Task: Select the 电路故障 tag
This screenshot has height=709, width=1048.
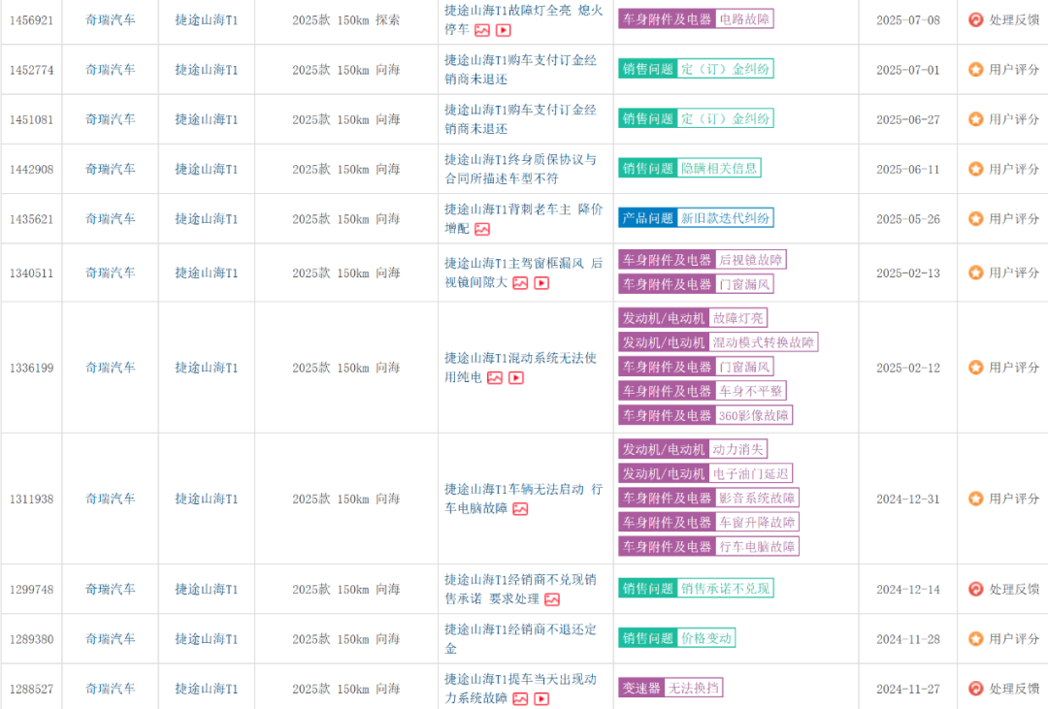Action: point(745,18)
